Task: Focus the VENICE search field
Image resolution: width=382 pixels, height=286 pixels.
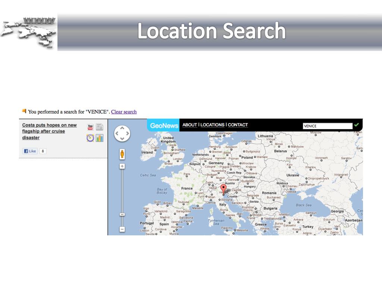Action: pos(328,126)
